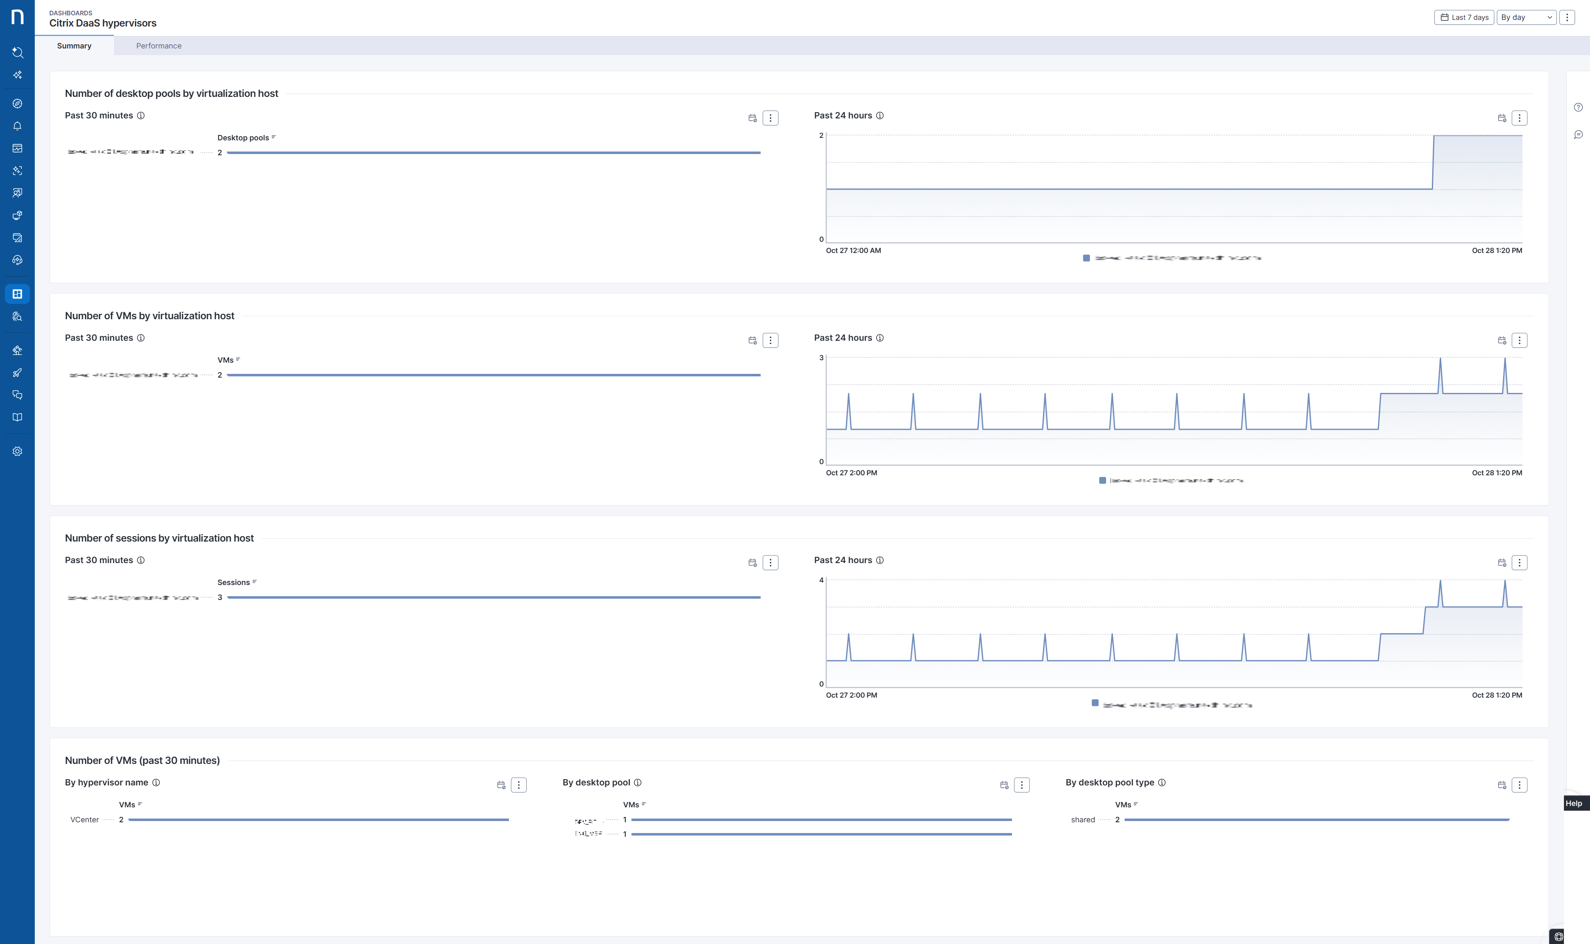Open the compass explore icon
This screenshot has width=1590, height=944.
pos(17,104)
